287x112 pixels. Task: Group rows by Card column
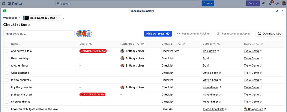[215, 44]
